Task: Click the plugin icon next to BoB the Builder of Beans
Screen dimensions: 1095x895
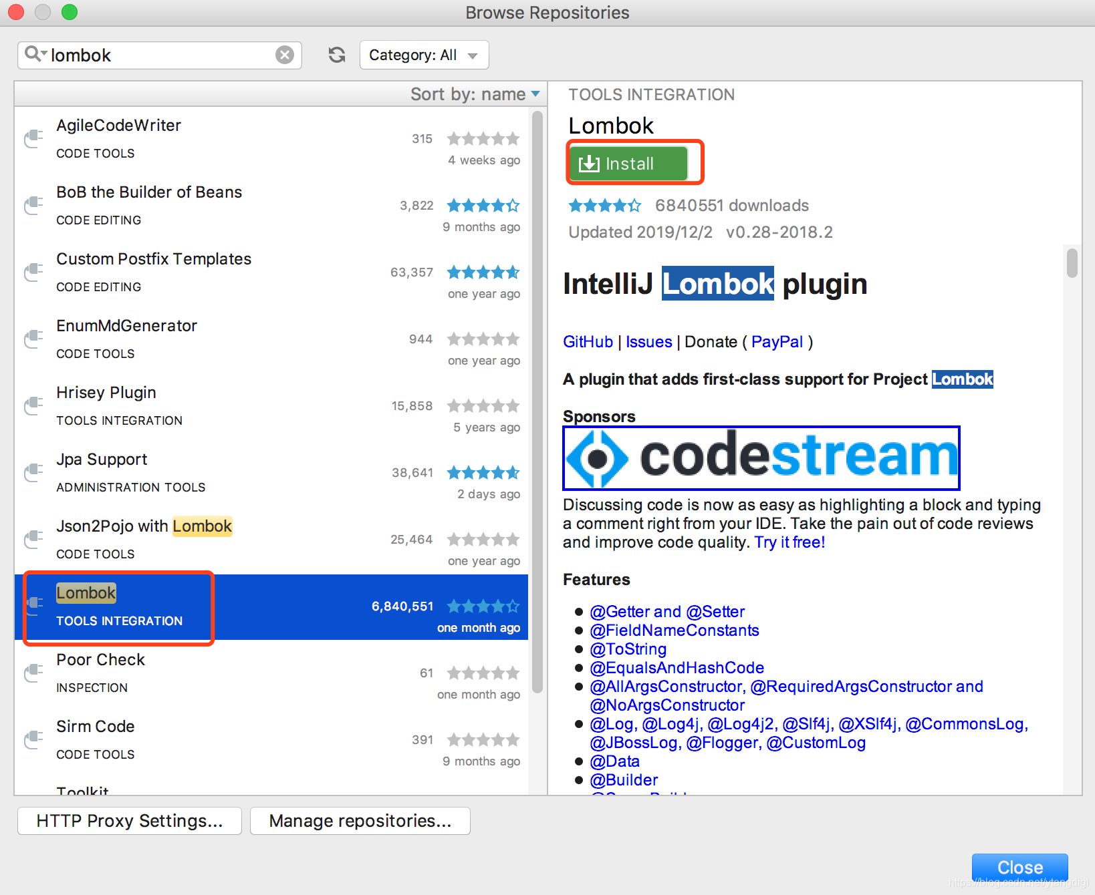Action: (x=33, y=206)
